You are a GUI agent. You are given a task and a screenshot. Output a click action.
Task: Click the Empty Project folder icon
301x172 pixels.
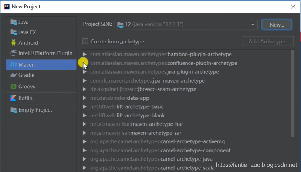pyautogui.click(x=14, y=110)
